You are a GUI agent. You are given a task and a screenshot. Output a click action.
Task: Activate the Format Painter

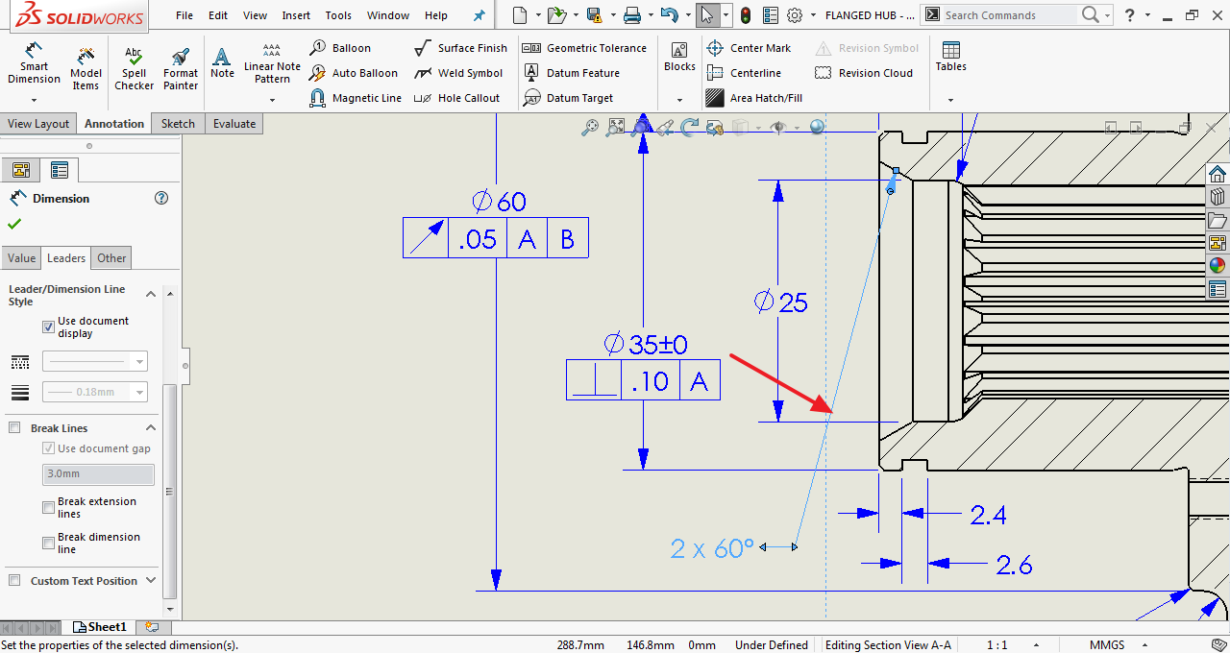click(x=181, y=67)
